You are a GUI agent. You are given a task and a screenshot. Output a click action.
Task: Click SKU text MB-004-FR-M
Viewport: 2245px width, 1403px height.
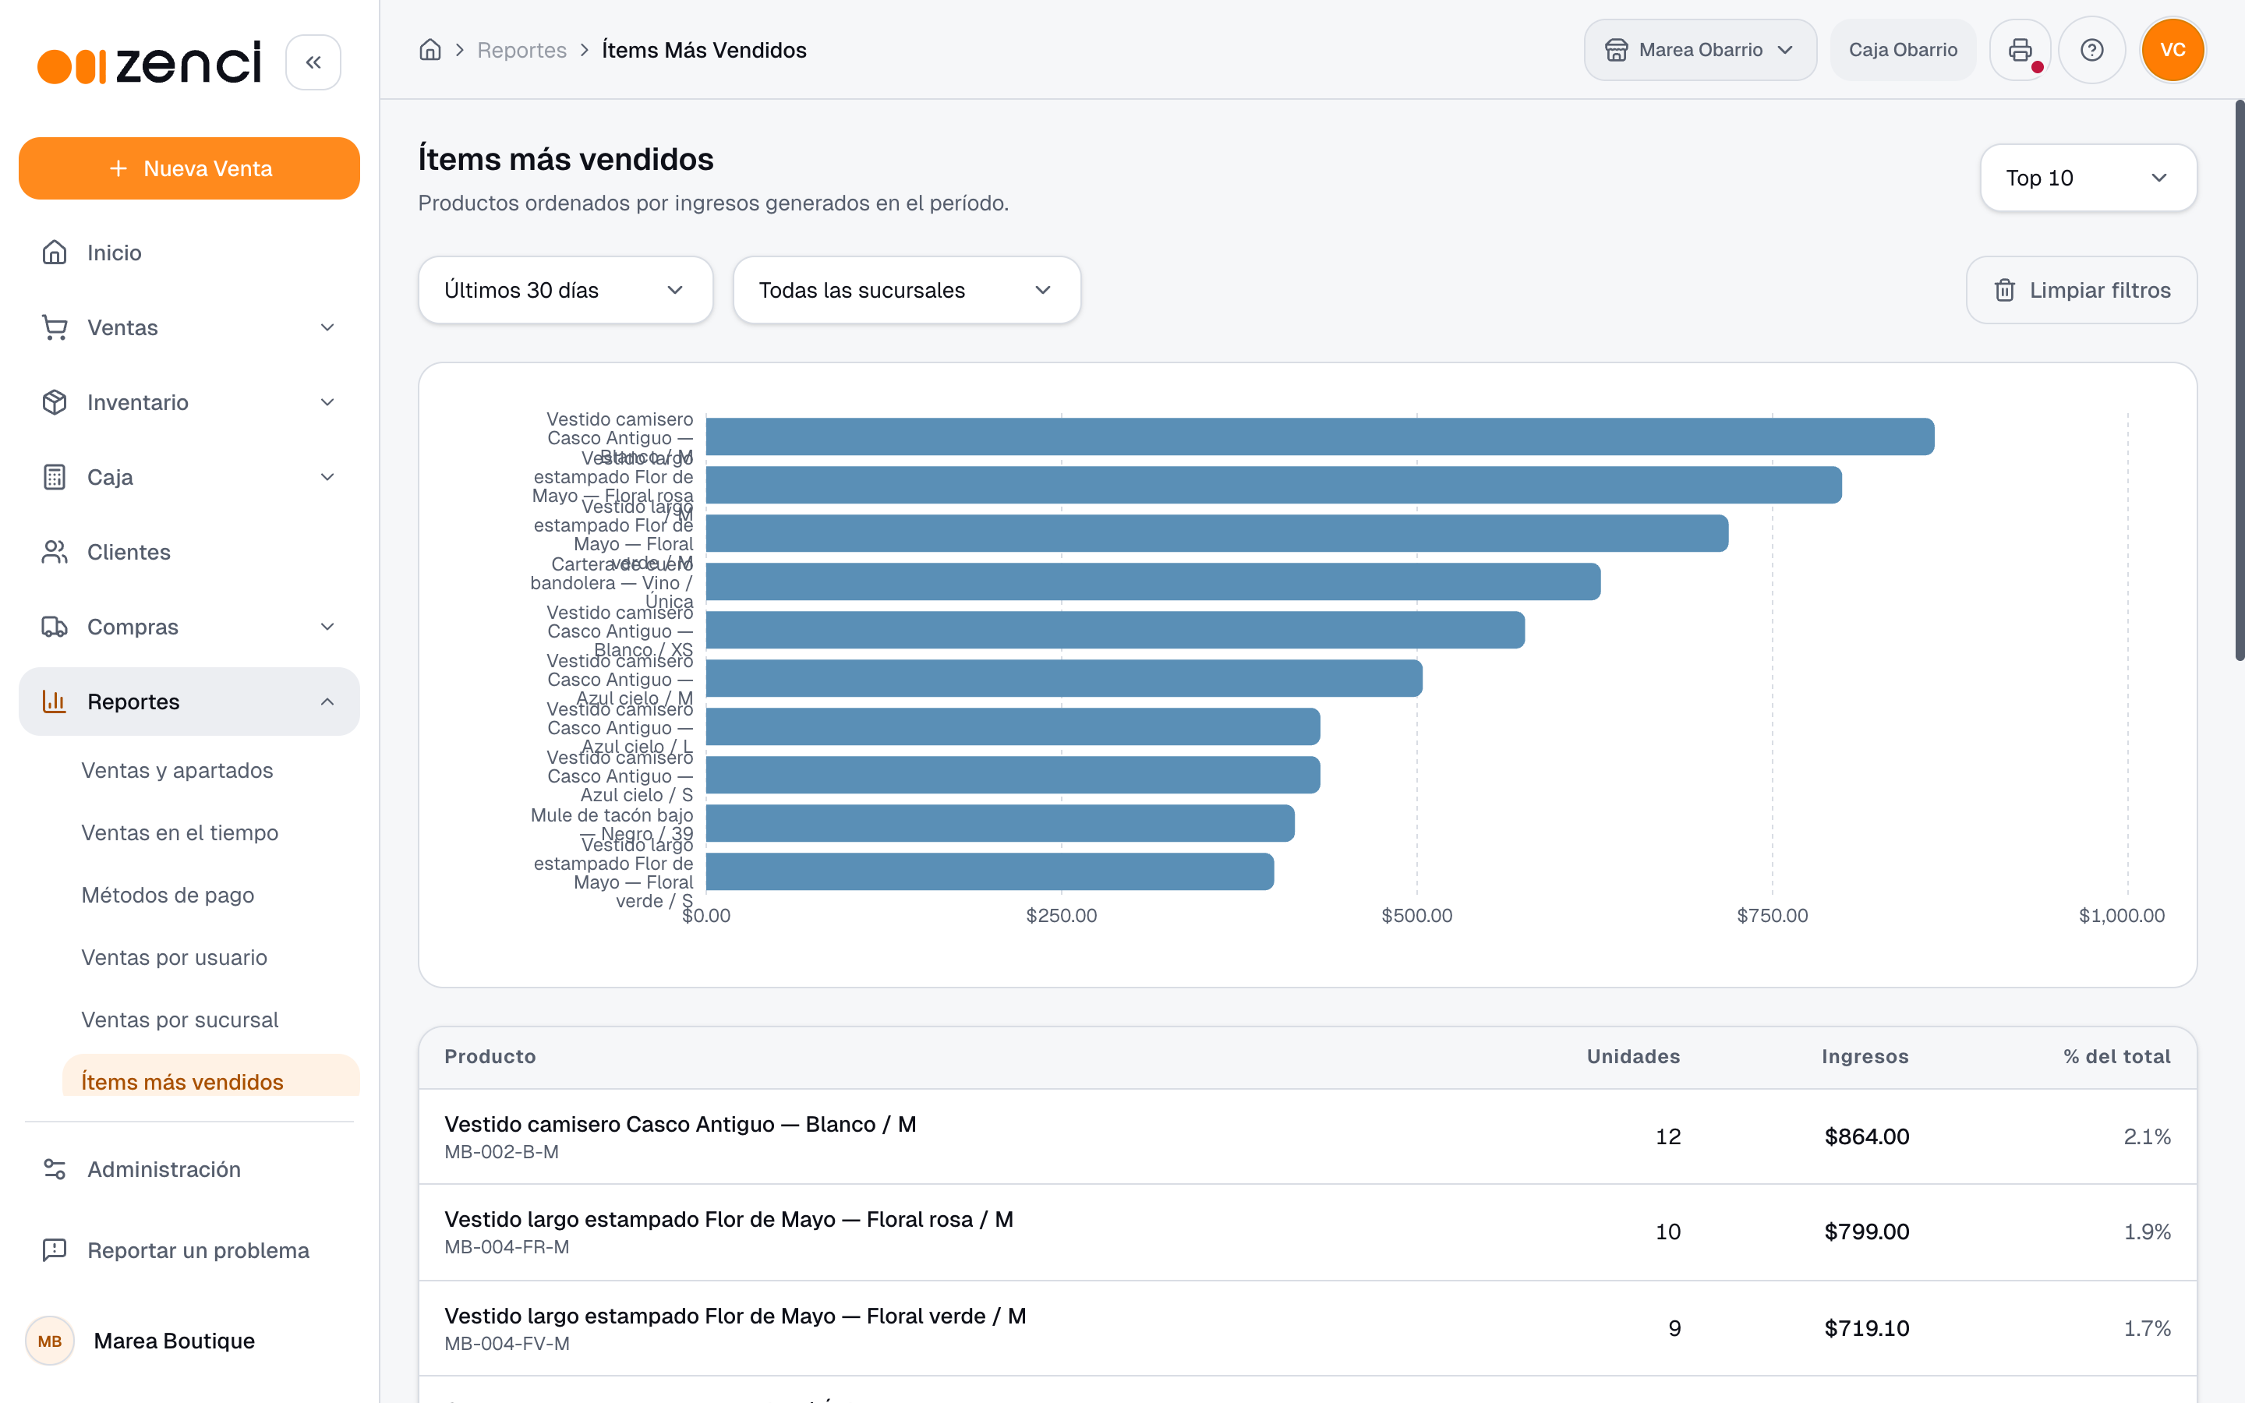507,1247
